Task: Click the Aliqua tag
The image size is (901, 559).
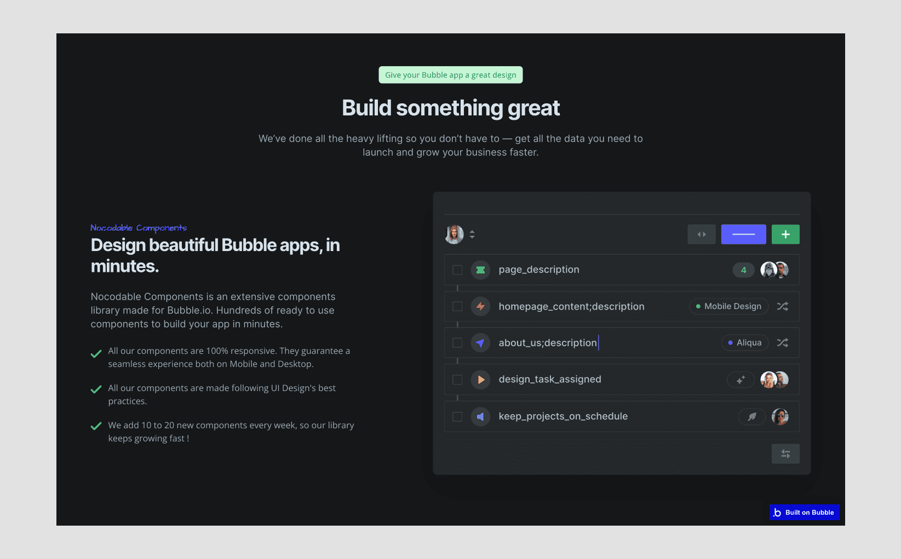Action: [745, 343]
